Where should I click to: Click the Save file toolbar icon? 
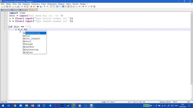point(7,7)
